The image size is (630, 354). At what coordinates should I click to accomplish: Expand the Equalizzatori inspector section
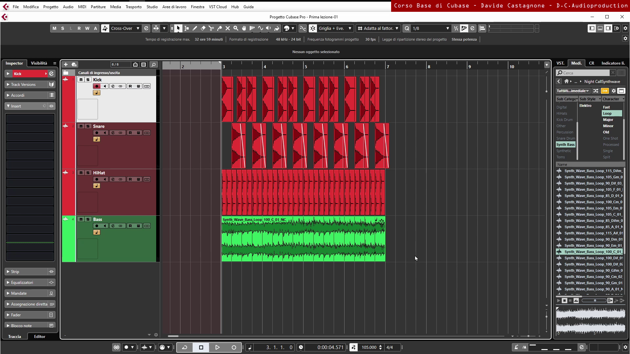tap(26, 283)
